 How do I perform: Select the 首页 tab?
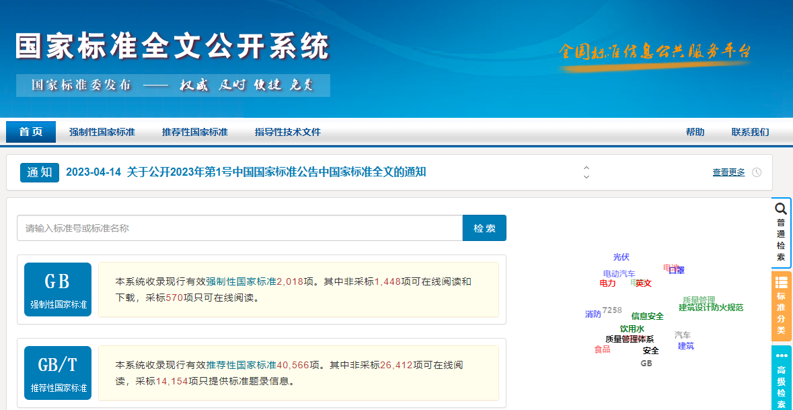pyautogui.click(x=30, y=131)
